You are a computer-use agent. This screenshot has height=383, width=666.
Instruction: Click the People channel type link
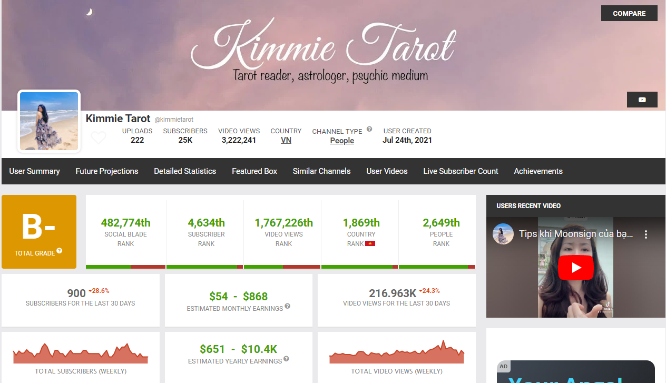point(342,141)
